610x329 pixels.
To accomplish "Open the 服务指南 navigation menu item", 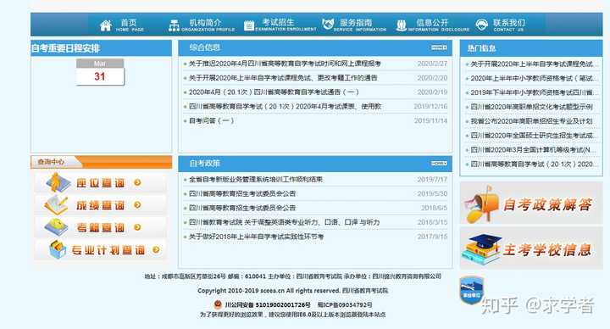I will click(360, 25).
